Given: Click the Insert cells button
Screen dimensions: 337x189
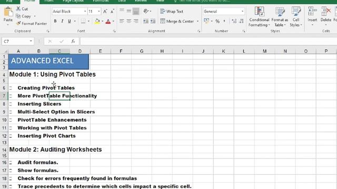Looking at the screenshot, I should (312, 16).
